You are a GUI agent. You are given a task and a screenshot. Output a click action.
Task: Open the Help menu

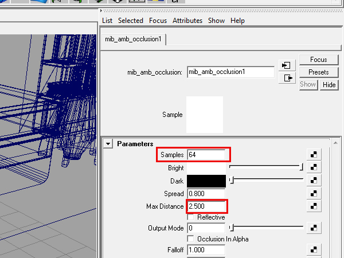click(x=237, y=21)
